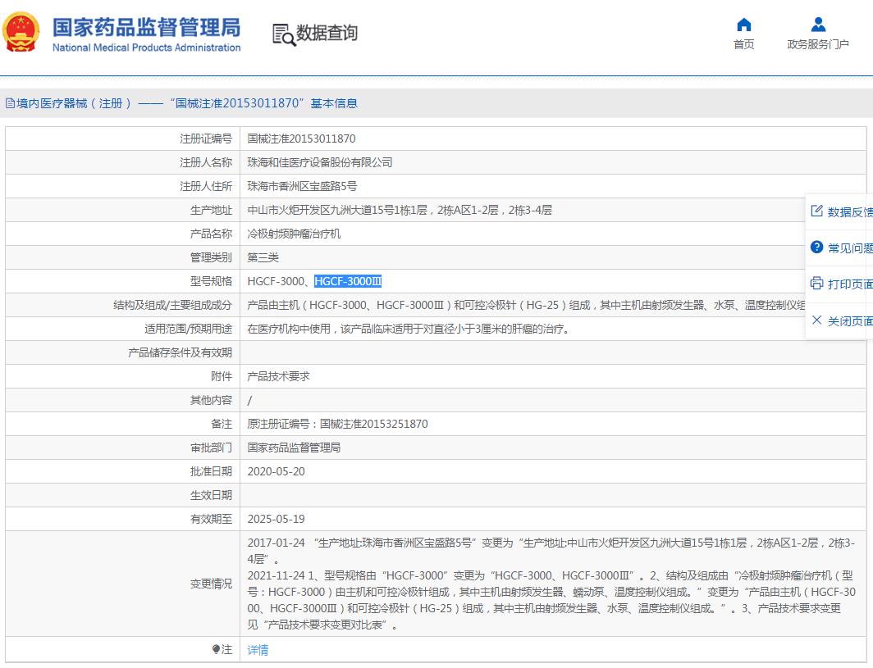Click the 注册人名称 row label

[x=205, y=162]
